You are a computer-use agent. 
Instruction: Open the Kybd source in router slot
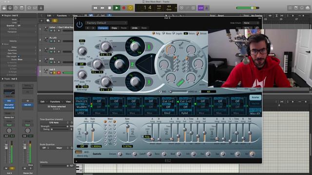[x=185, y=113]
